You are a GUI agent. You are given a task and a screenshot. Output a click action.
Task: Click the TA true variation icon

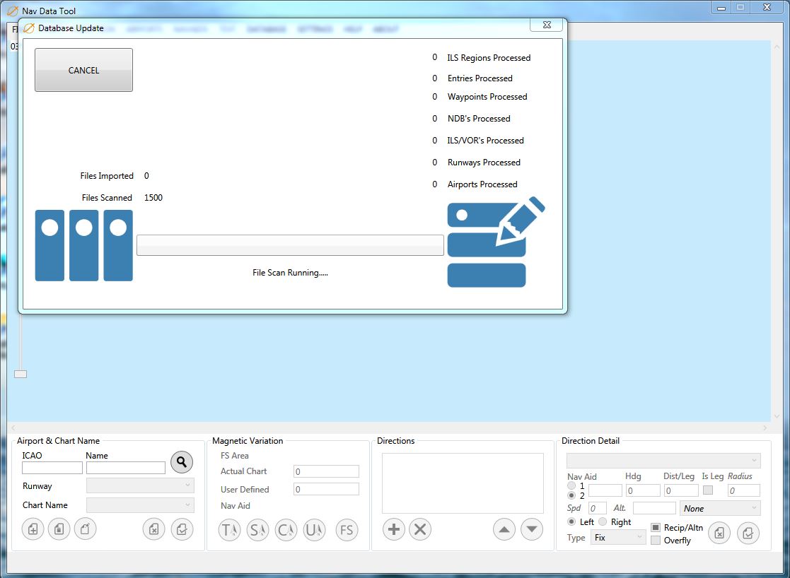[229, 530]
